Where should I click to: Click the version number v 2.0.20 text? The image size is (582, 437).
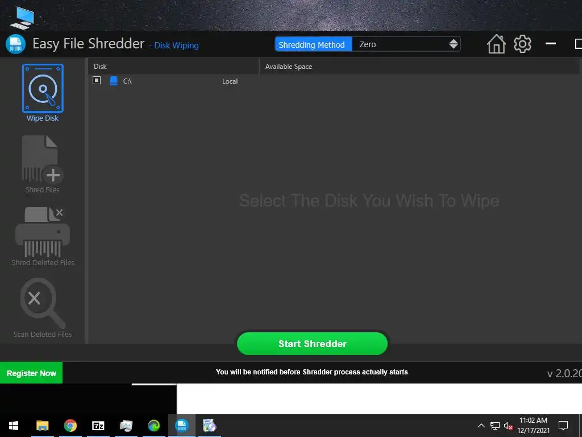point(564,373)
